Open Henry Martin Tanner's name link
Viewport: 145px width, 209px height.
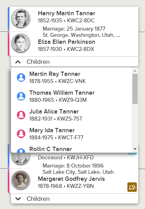pos(66,13)
